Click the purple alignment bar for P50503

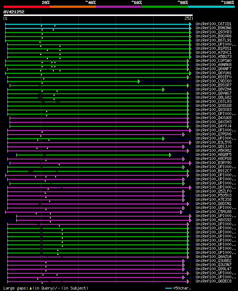pyautogui.click(x=95, y=196)
